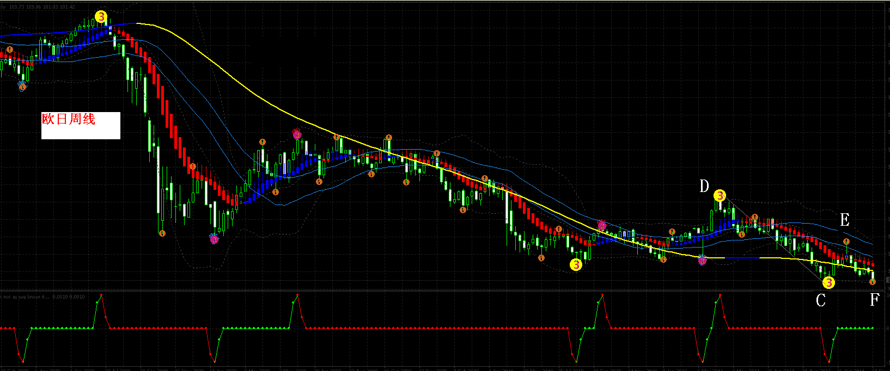Select the unlabeled yellow 3 marker below the candles

576,265
